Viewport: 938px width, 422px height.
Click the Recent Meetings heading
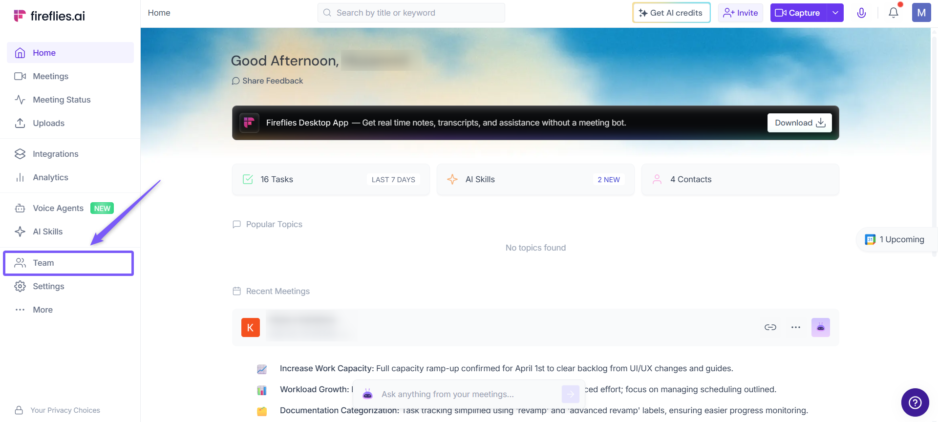point(278,291)
